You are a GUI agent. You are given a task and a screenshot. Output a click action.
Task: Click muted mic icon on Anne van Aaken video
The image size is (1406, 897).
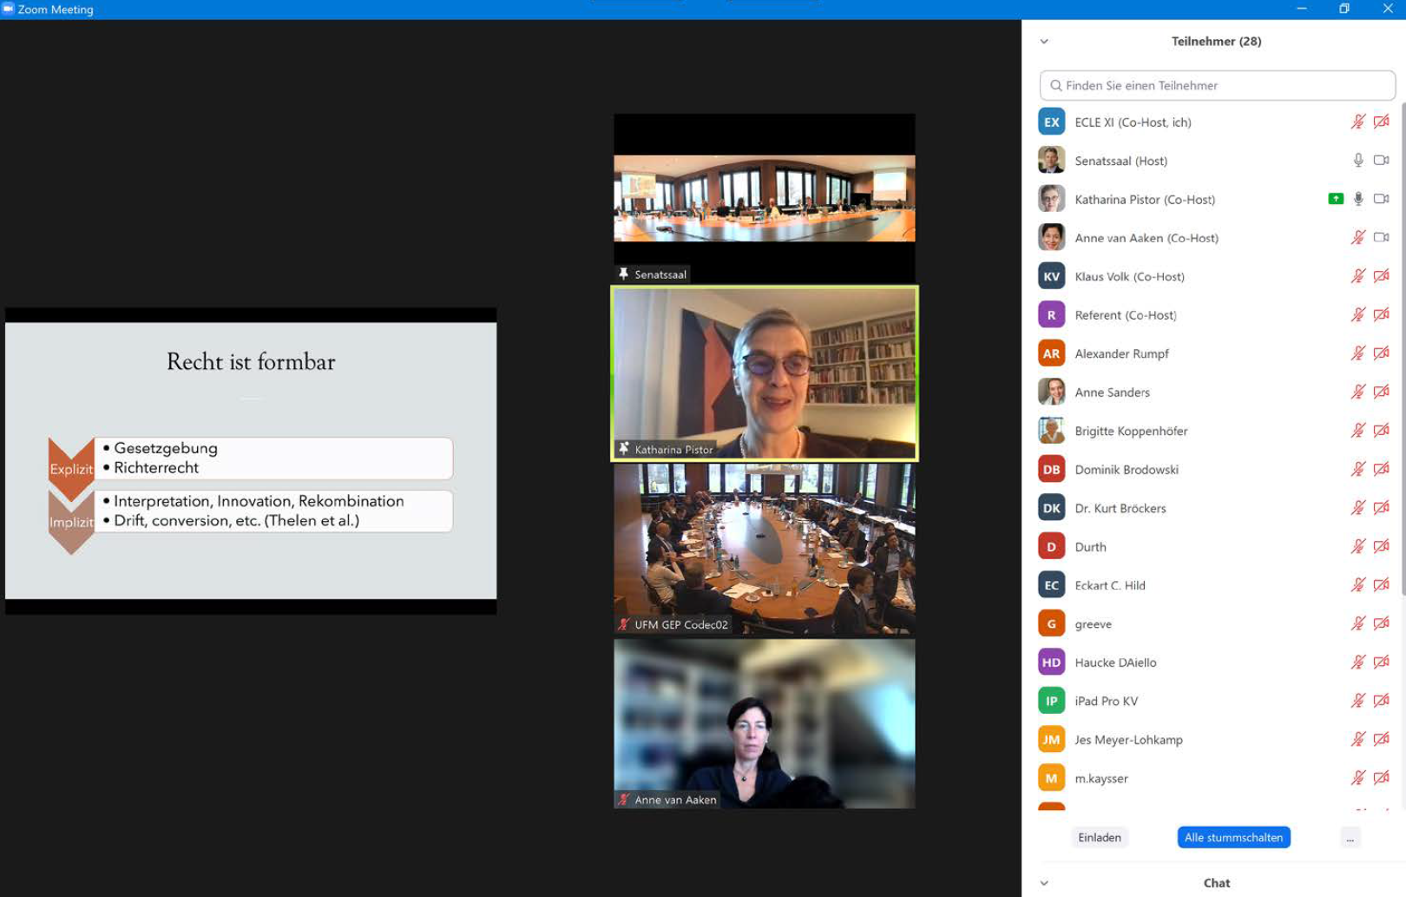[623, 800]
